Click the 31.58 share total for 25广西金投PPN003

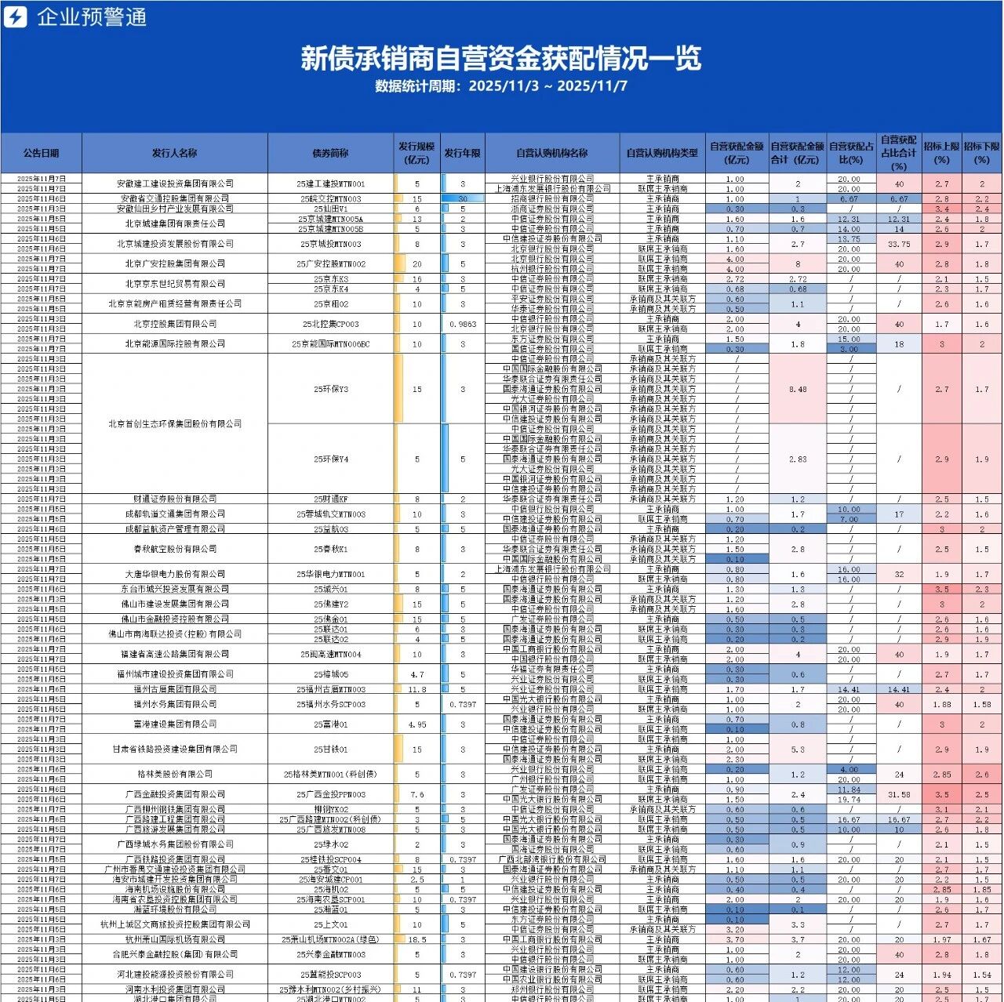899,794
